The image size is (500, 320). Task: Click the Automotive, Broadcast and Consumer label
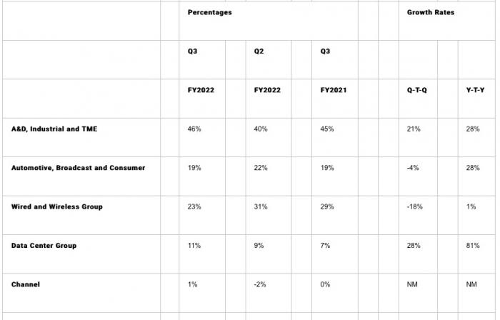78,168
